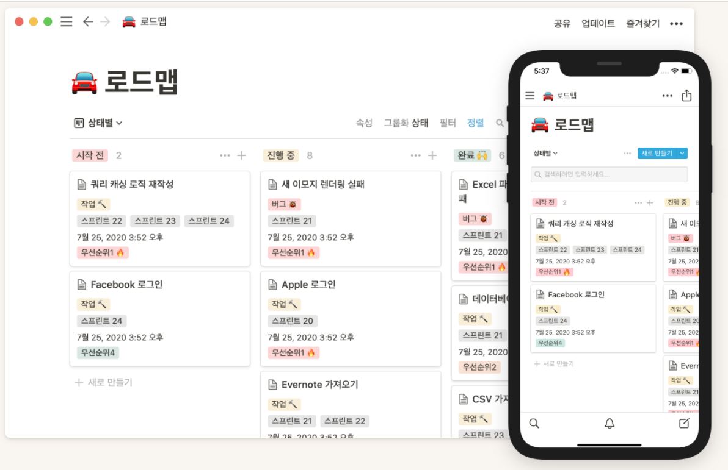
Task: Open three-dot options for 진행 중 column
Action: [415, 155]
